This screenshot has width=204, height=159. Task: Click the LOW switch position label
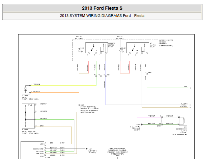[x=42, y=144]
